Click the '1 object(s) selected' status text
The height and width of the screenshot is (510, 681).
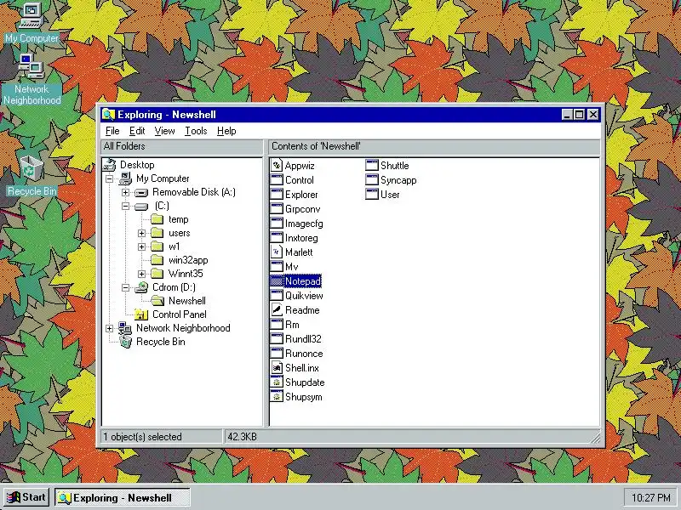(x=142, y=437)
